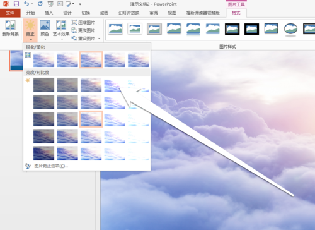This screenshot has height=230, width=315.
Task: Expand the Reset Picture (重设图片) dropdown arrow
Action: tap(99, 39)
